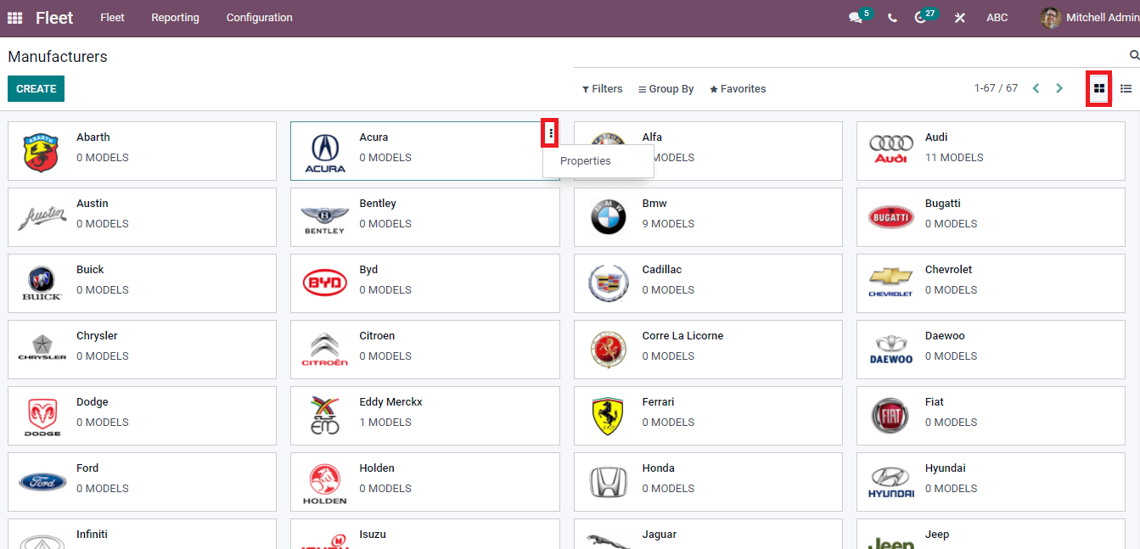Click the Cadillac crest logo
The width and height of the screenshot is (1140, 549).
[609, 283]
